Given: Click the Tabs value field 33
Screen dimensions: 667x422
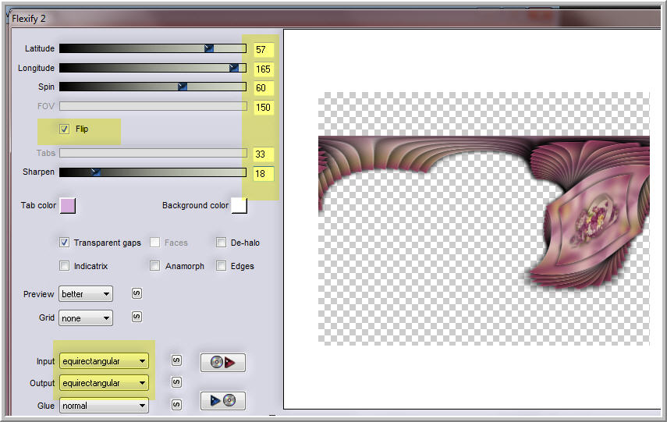Looking at the screenshot, I should point(264,154).
